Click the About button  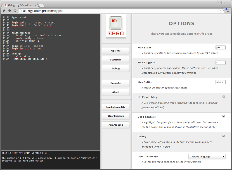click(115, 92)
